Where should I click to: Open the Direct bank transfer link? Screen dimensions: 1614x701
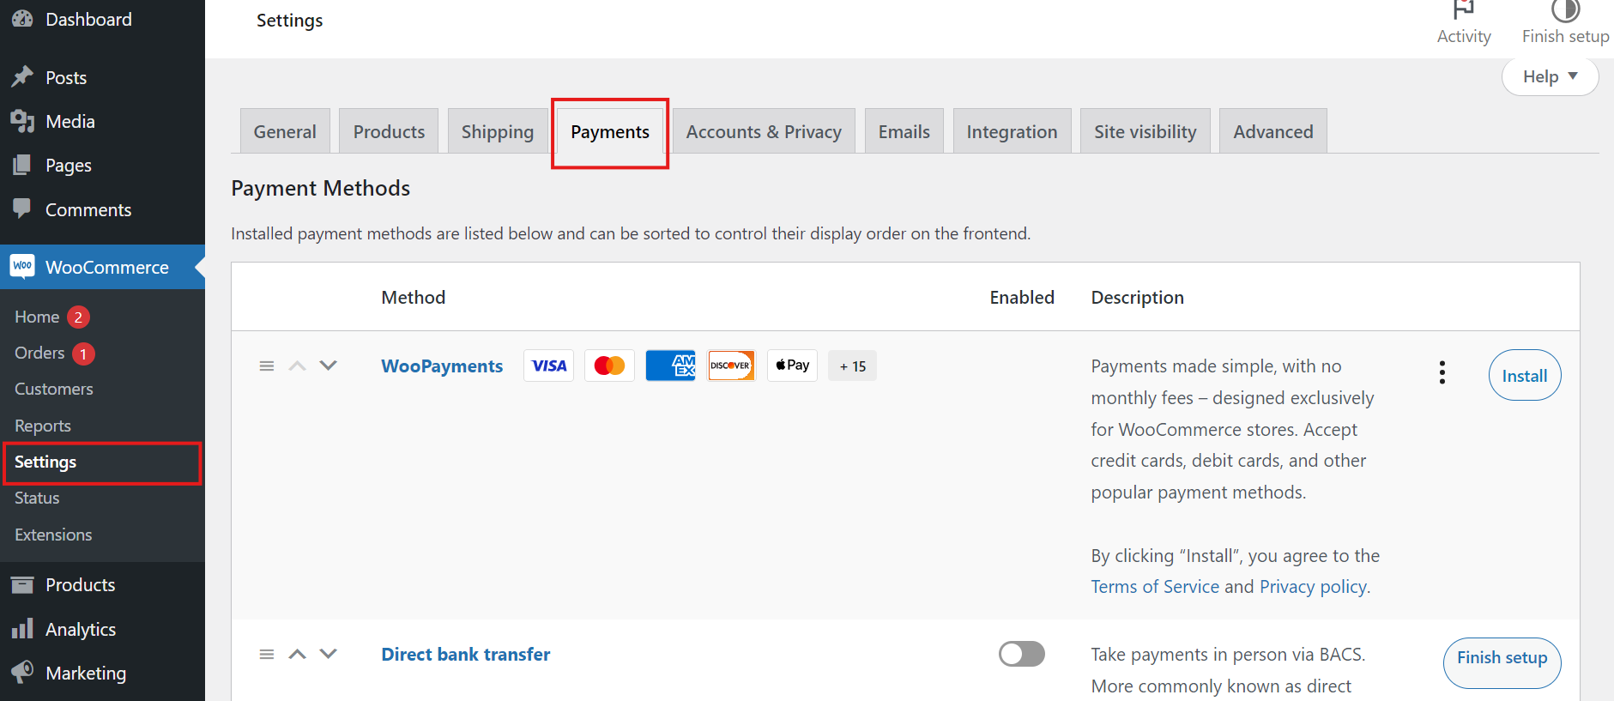click(466, 654)
